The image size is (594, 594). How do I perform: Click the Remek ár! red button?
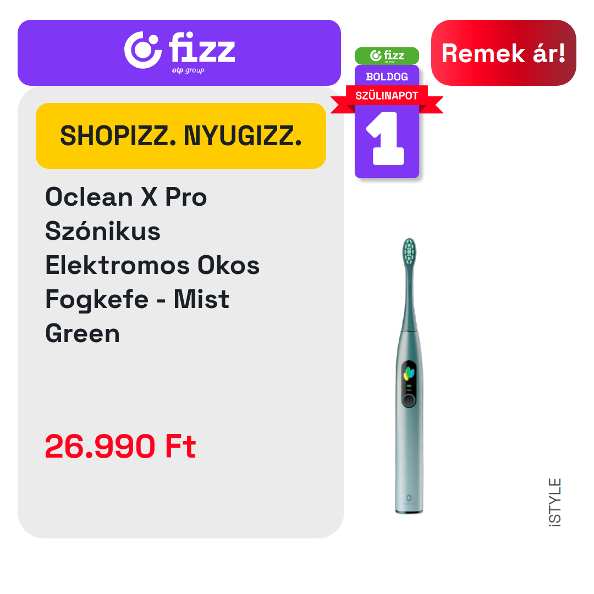pos(503,53)
